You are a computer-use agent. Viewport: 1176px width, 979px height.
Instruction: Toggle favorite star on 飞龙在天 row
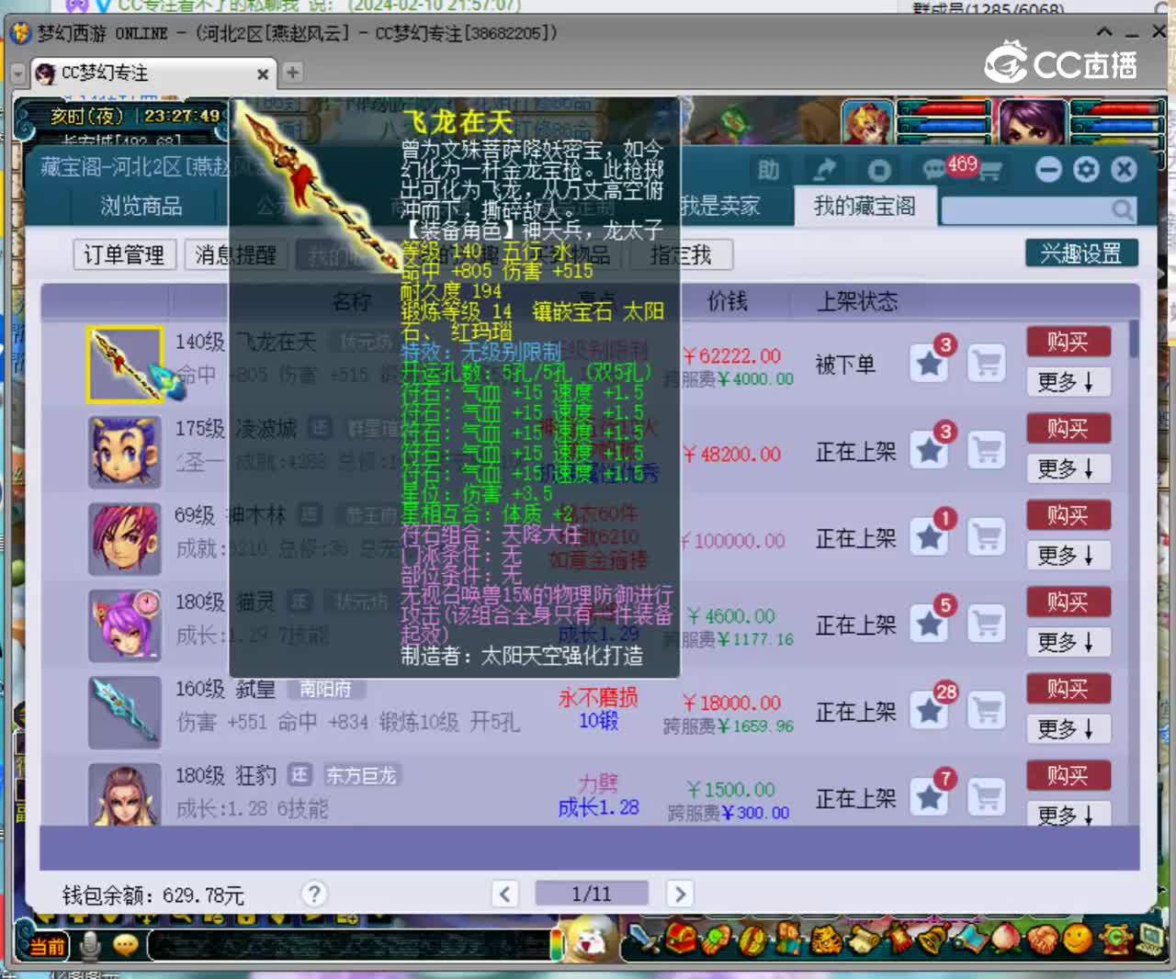930,364
